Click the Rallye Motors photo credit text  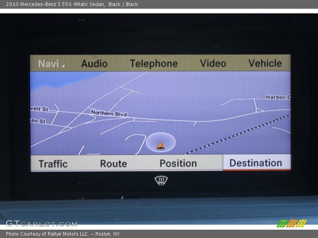(63, 234)
